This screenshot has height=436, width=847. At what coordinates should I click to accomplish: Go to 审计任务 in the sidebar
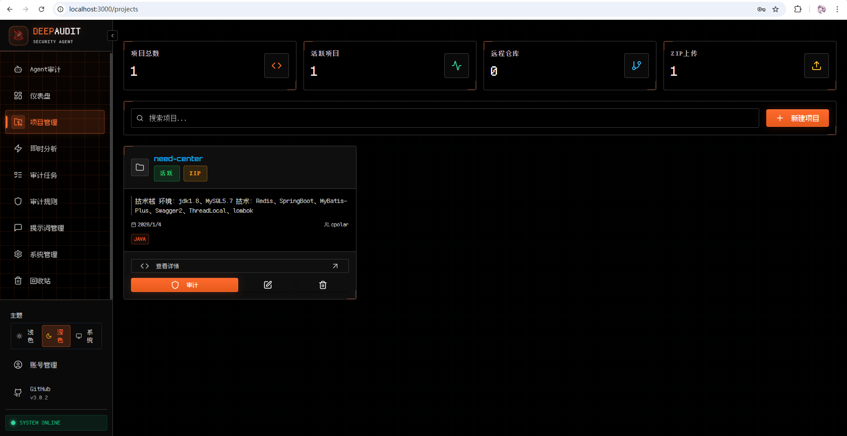[43, 175]
